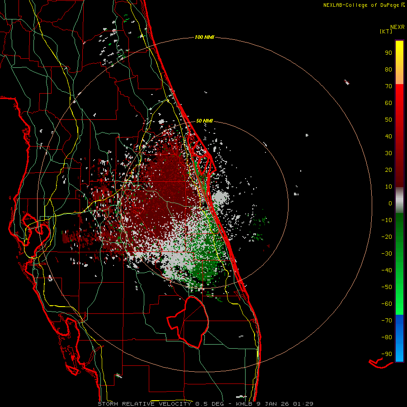407x407 pixels.
Task: Click the positive 50 scale value
Action: click(388, 120)
